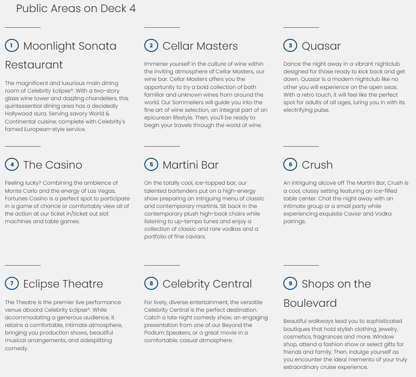
Task: Click The Casino heading
Action: pos(53,165)
